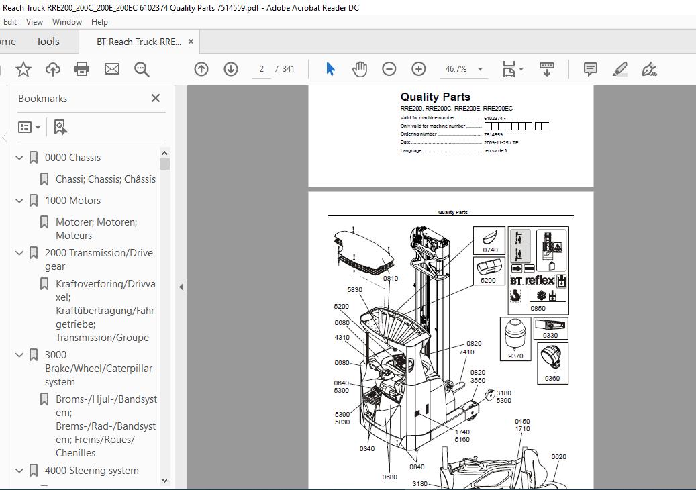This screenshot has width=696, height=490.
Task: Open the find text magnifier tool
Action: [x=142, y=69]
